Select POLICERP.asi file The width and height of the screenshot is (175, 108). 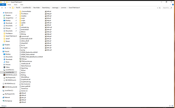pyautogui.click(x=24, y=77)
